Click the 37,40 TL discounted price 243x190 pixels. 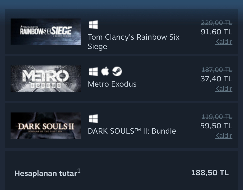pos(216,79)
